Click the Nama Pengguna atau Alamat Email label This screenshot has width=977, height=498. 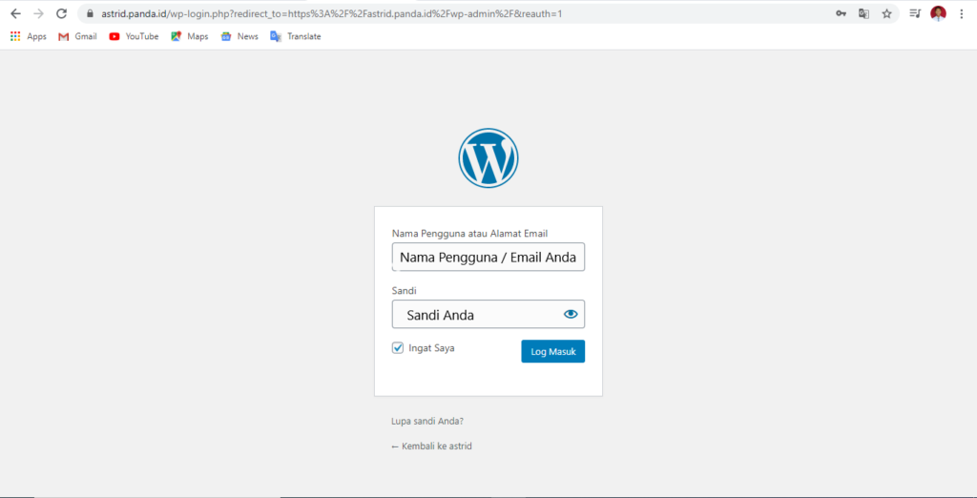(469, 234)
